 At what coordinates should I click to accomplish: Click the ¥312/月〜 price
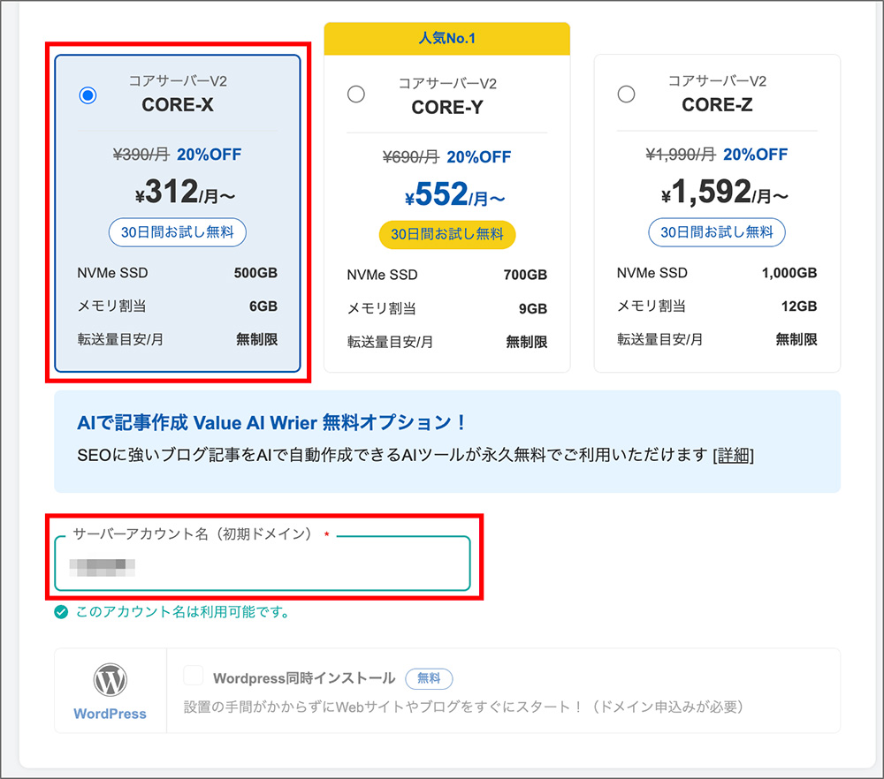coord(185,192)
